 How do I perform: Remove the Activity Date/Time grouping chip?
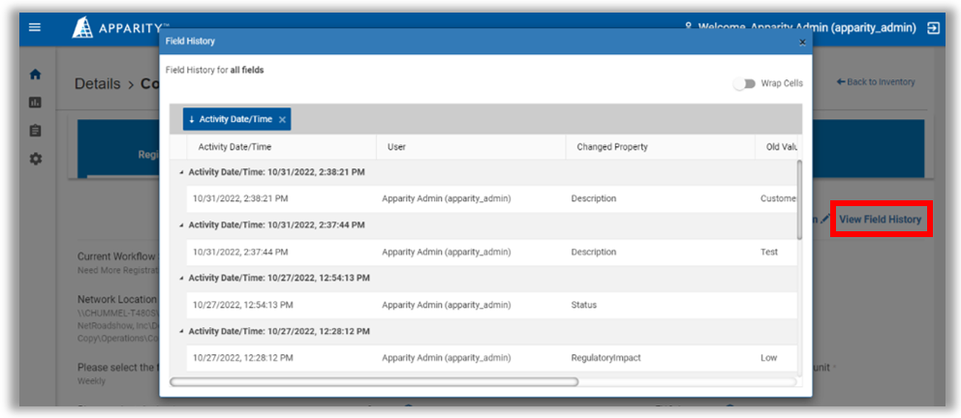(x=282, y=120)
